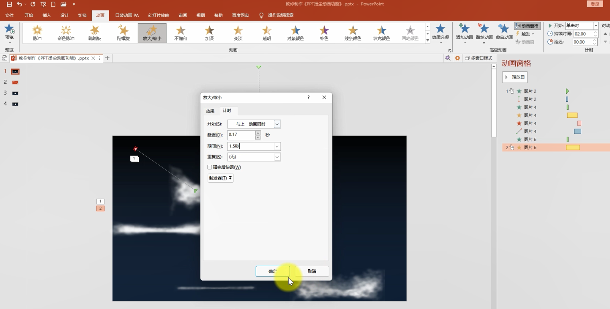The image size is (610, 309).
Task: Click 酷炫动画 cool animation icon
Action: [x=484, y=28]
